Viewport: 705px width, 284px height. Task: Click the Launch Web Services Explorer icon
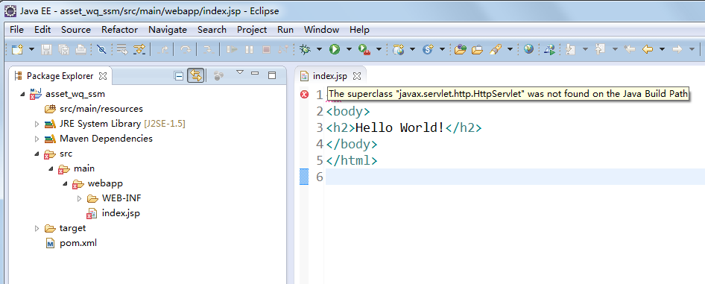pyautogui.click(x=549, y=49)
